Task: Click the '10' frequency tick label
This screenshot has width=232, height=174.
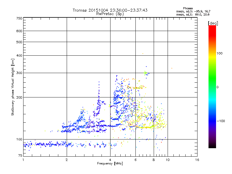Action: pyautogui.click(x=168, y=160)
